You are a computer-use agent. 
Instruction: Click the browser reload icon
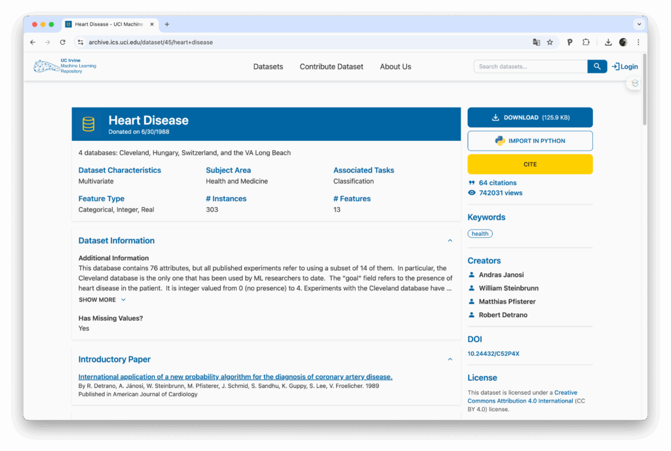coord(62,42)
